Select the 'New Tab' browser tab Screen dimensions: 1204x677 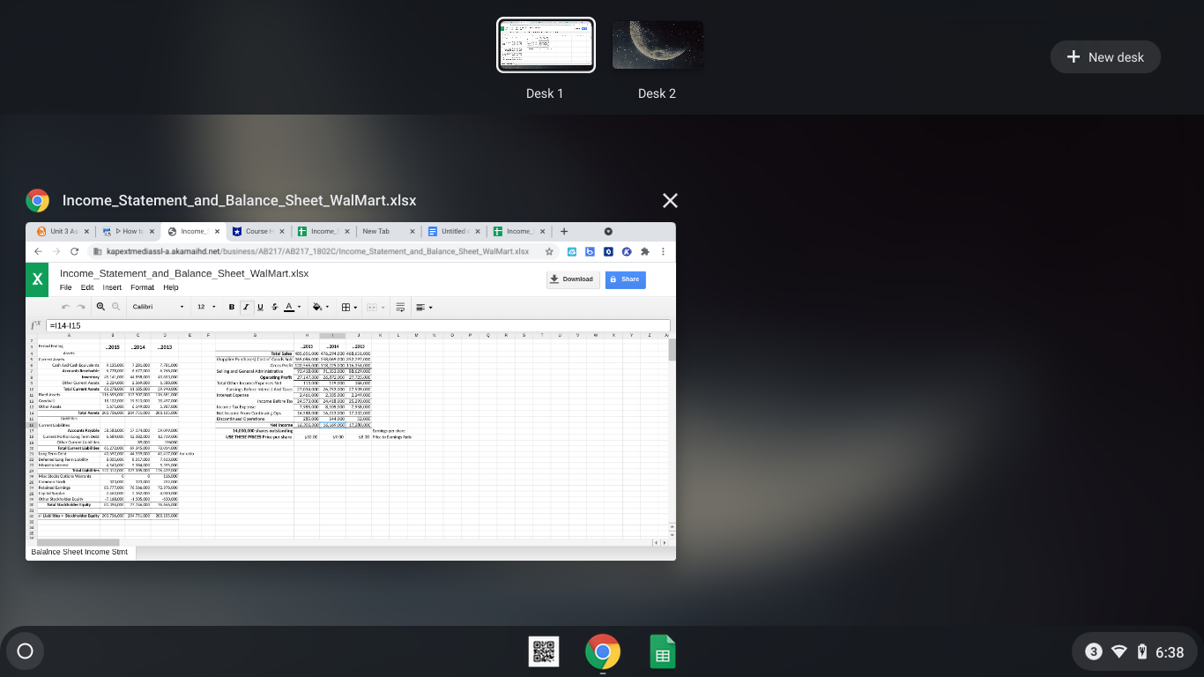[x=388, y=231]
